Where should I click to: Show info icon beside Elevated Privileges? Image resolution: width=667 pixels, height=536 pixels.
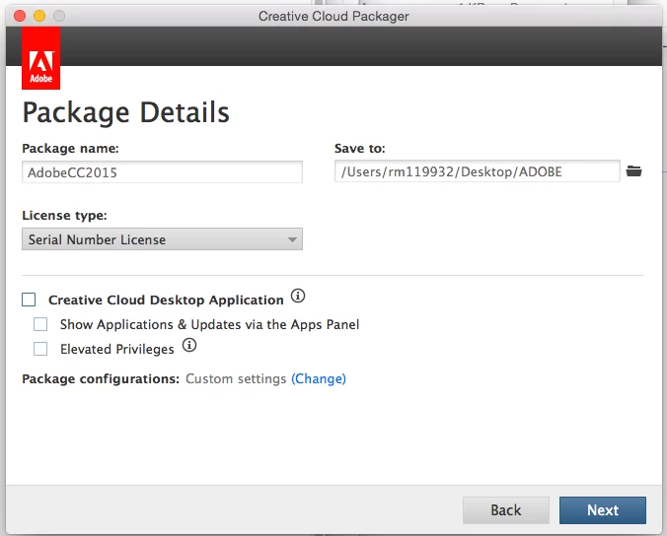(x=189, y=345)
